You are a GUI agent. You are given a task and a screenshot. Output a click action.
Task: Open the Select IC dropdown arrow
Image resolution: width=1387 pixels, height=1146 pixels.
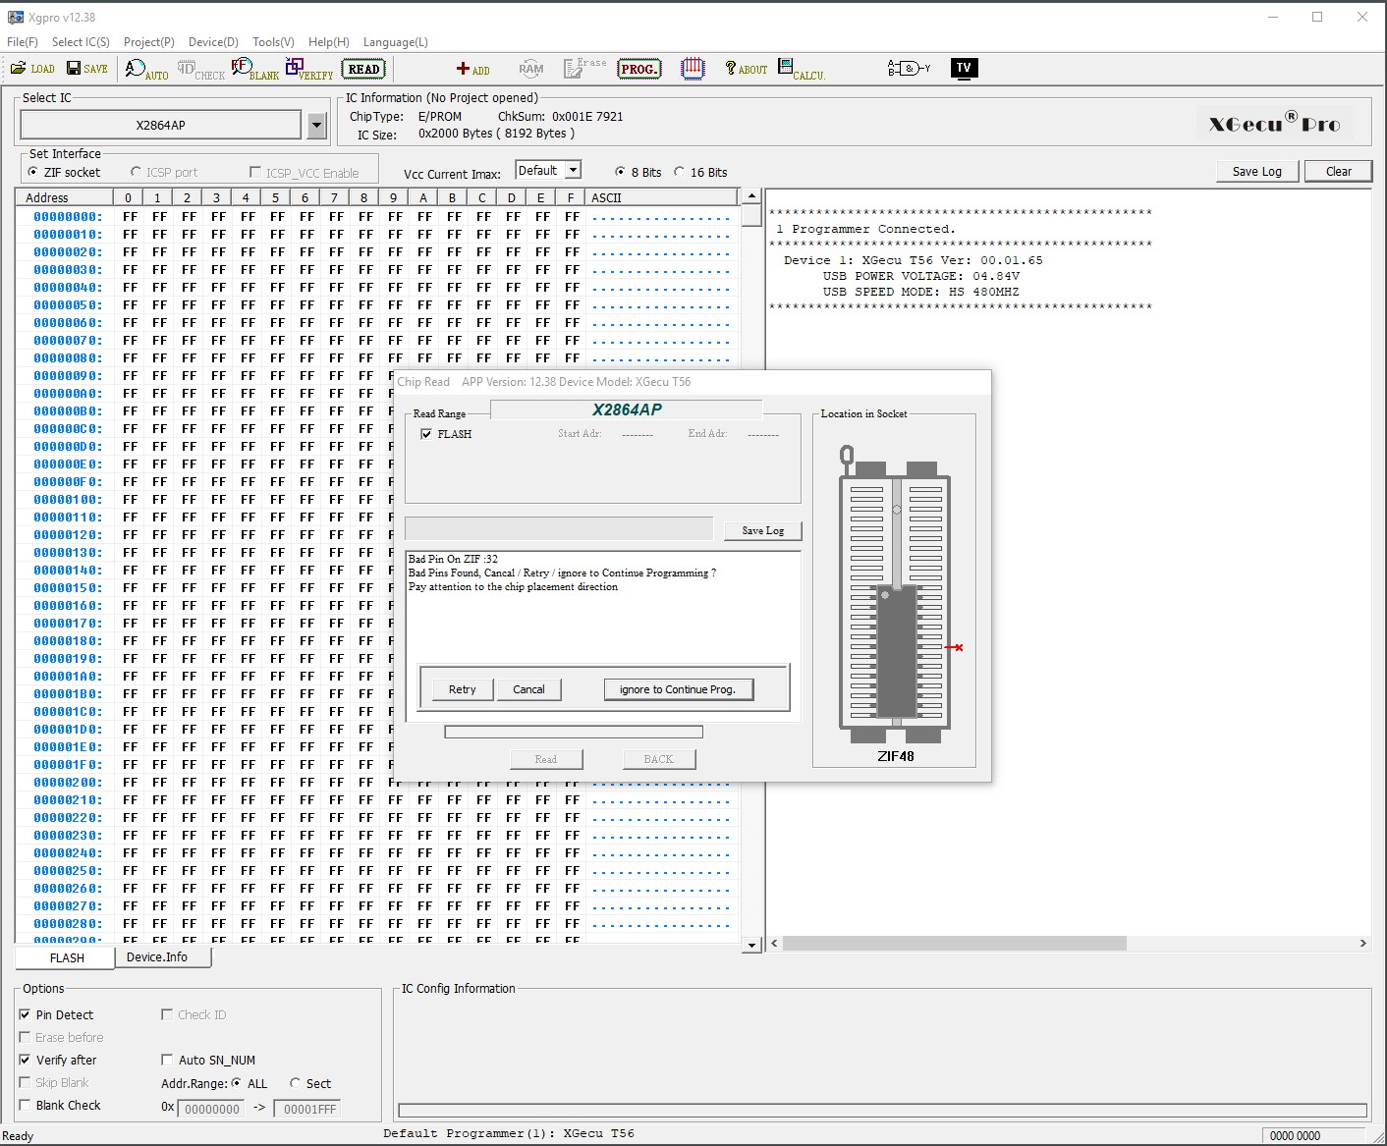pyautogui.click(x=316, y=125)
